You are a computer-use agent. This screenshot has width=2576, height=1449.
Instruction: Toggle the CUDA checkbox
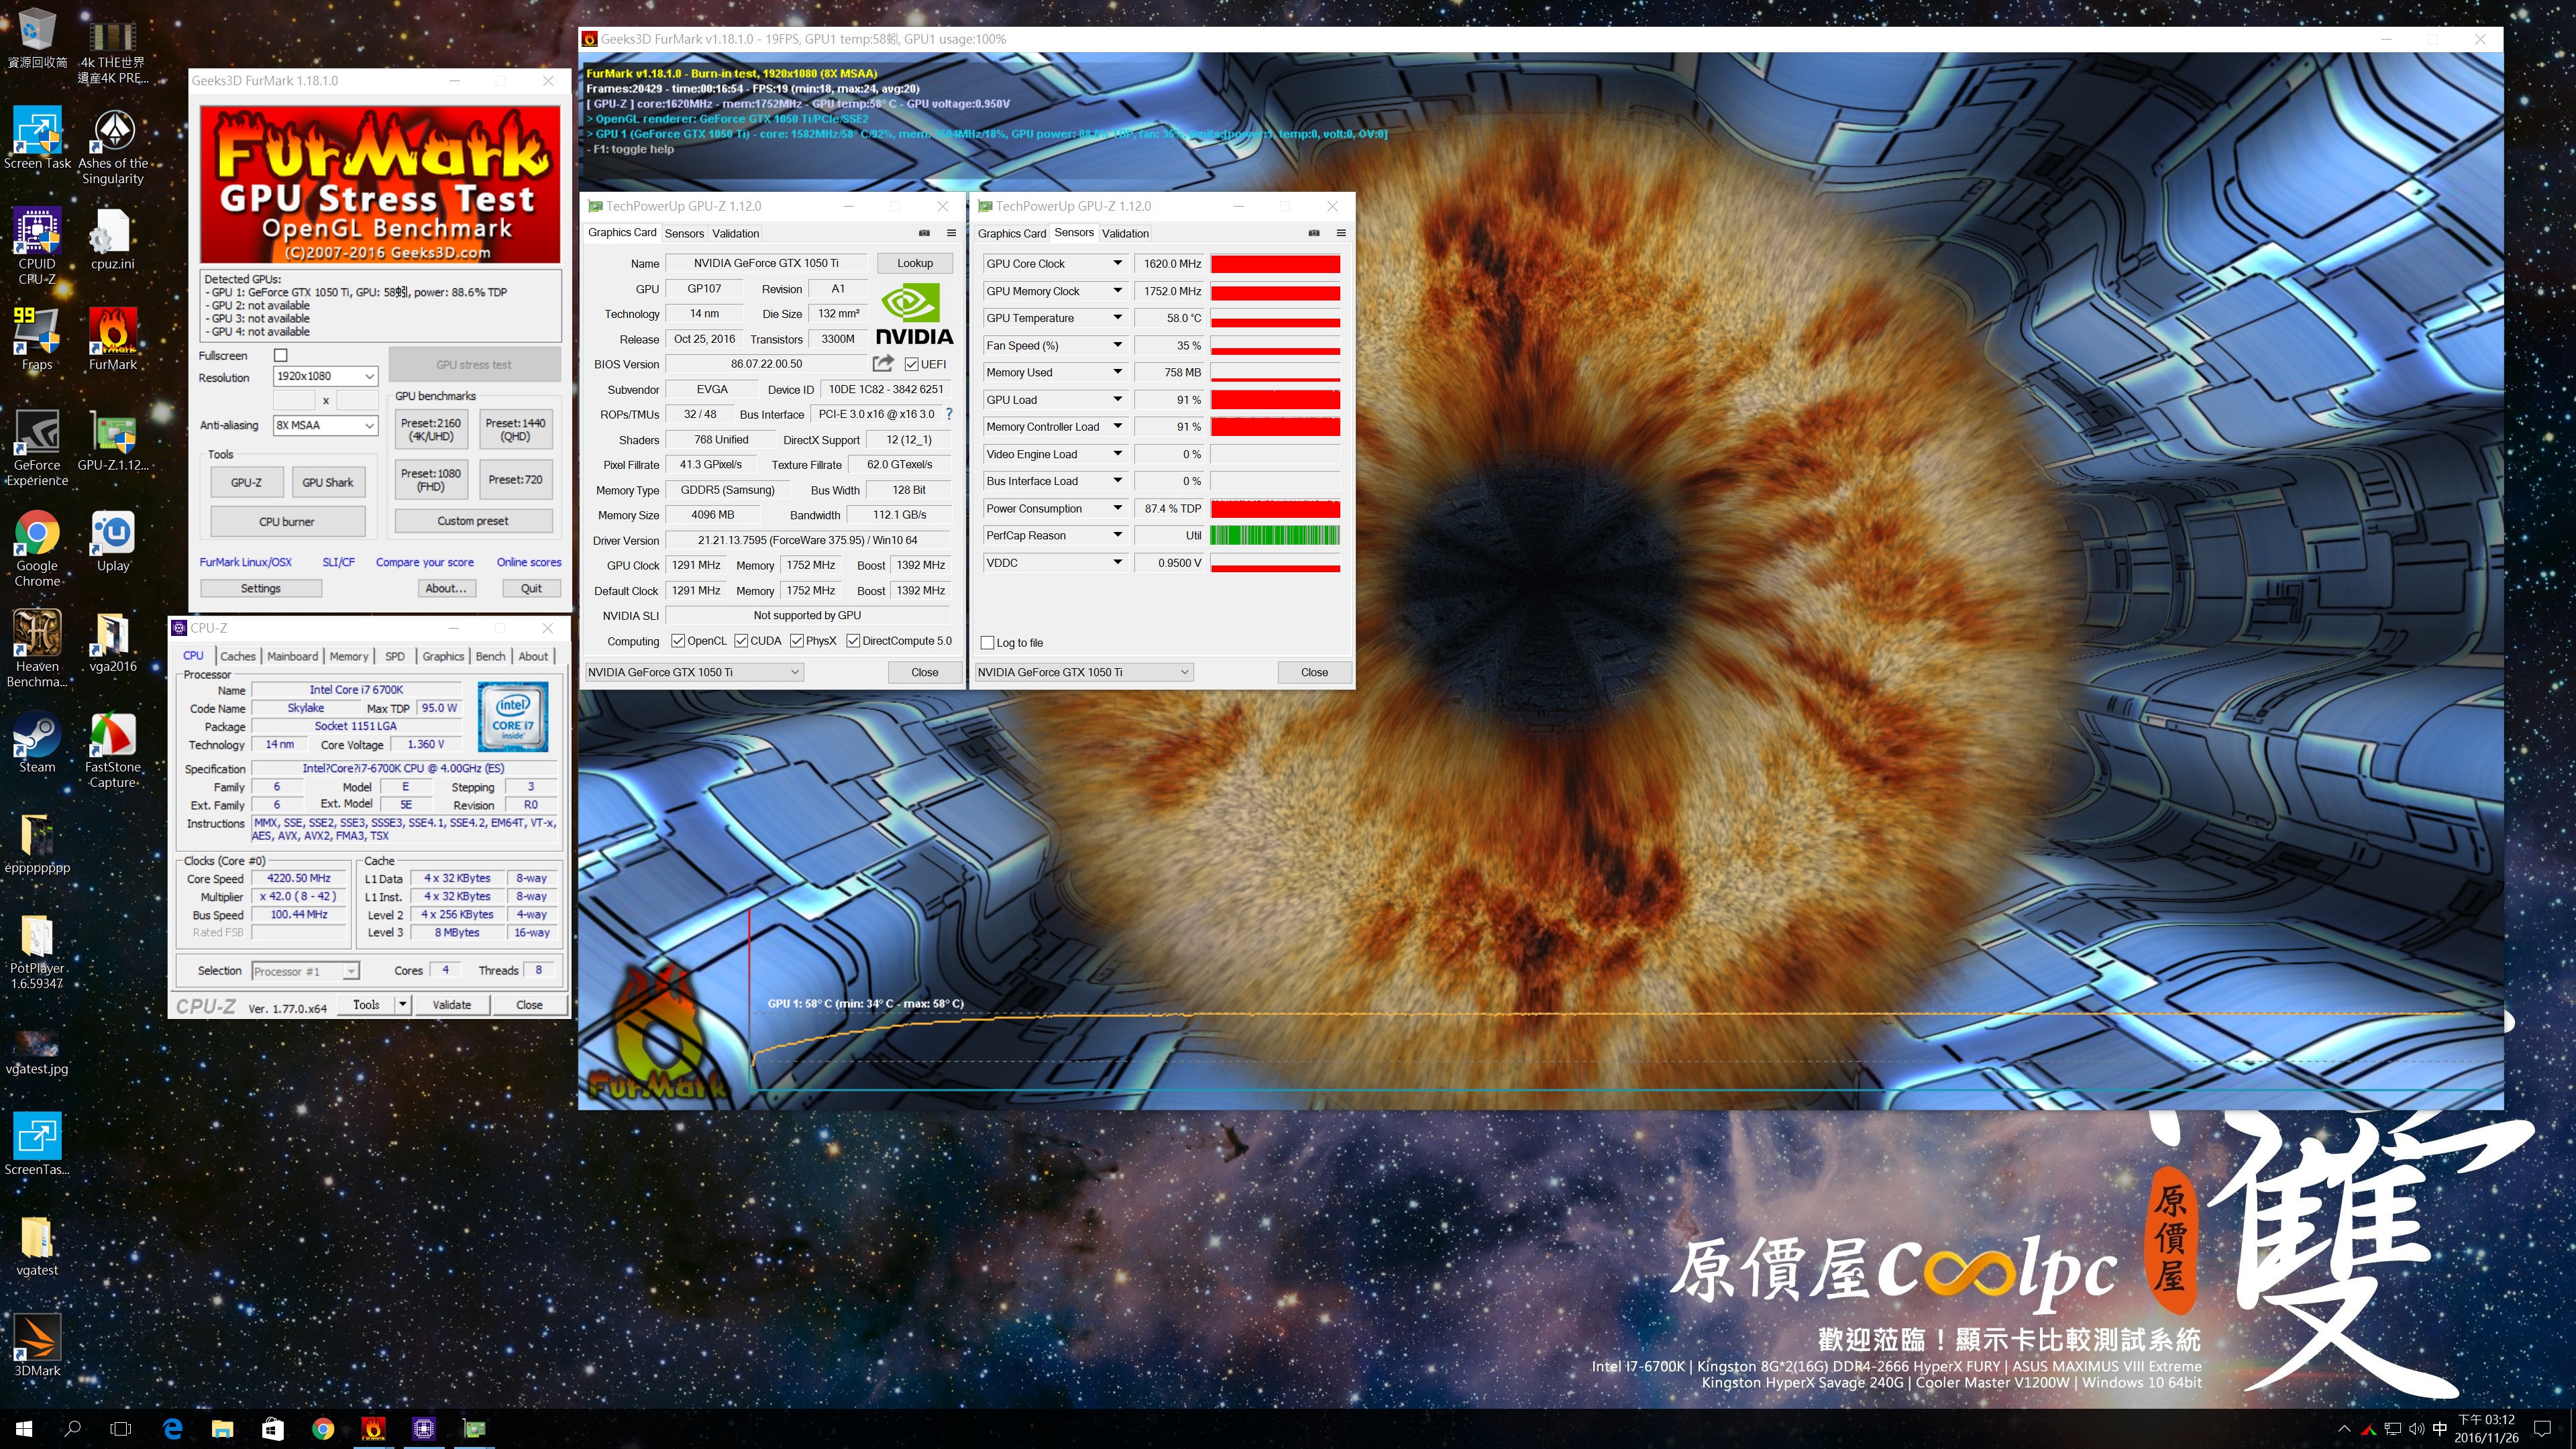point(741,641)
